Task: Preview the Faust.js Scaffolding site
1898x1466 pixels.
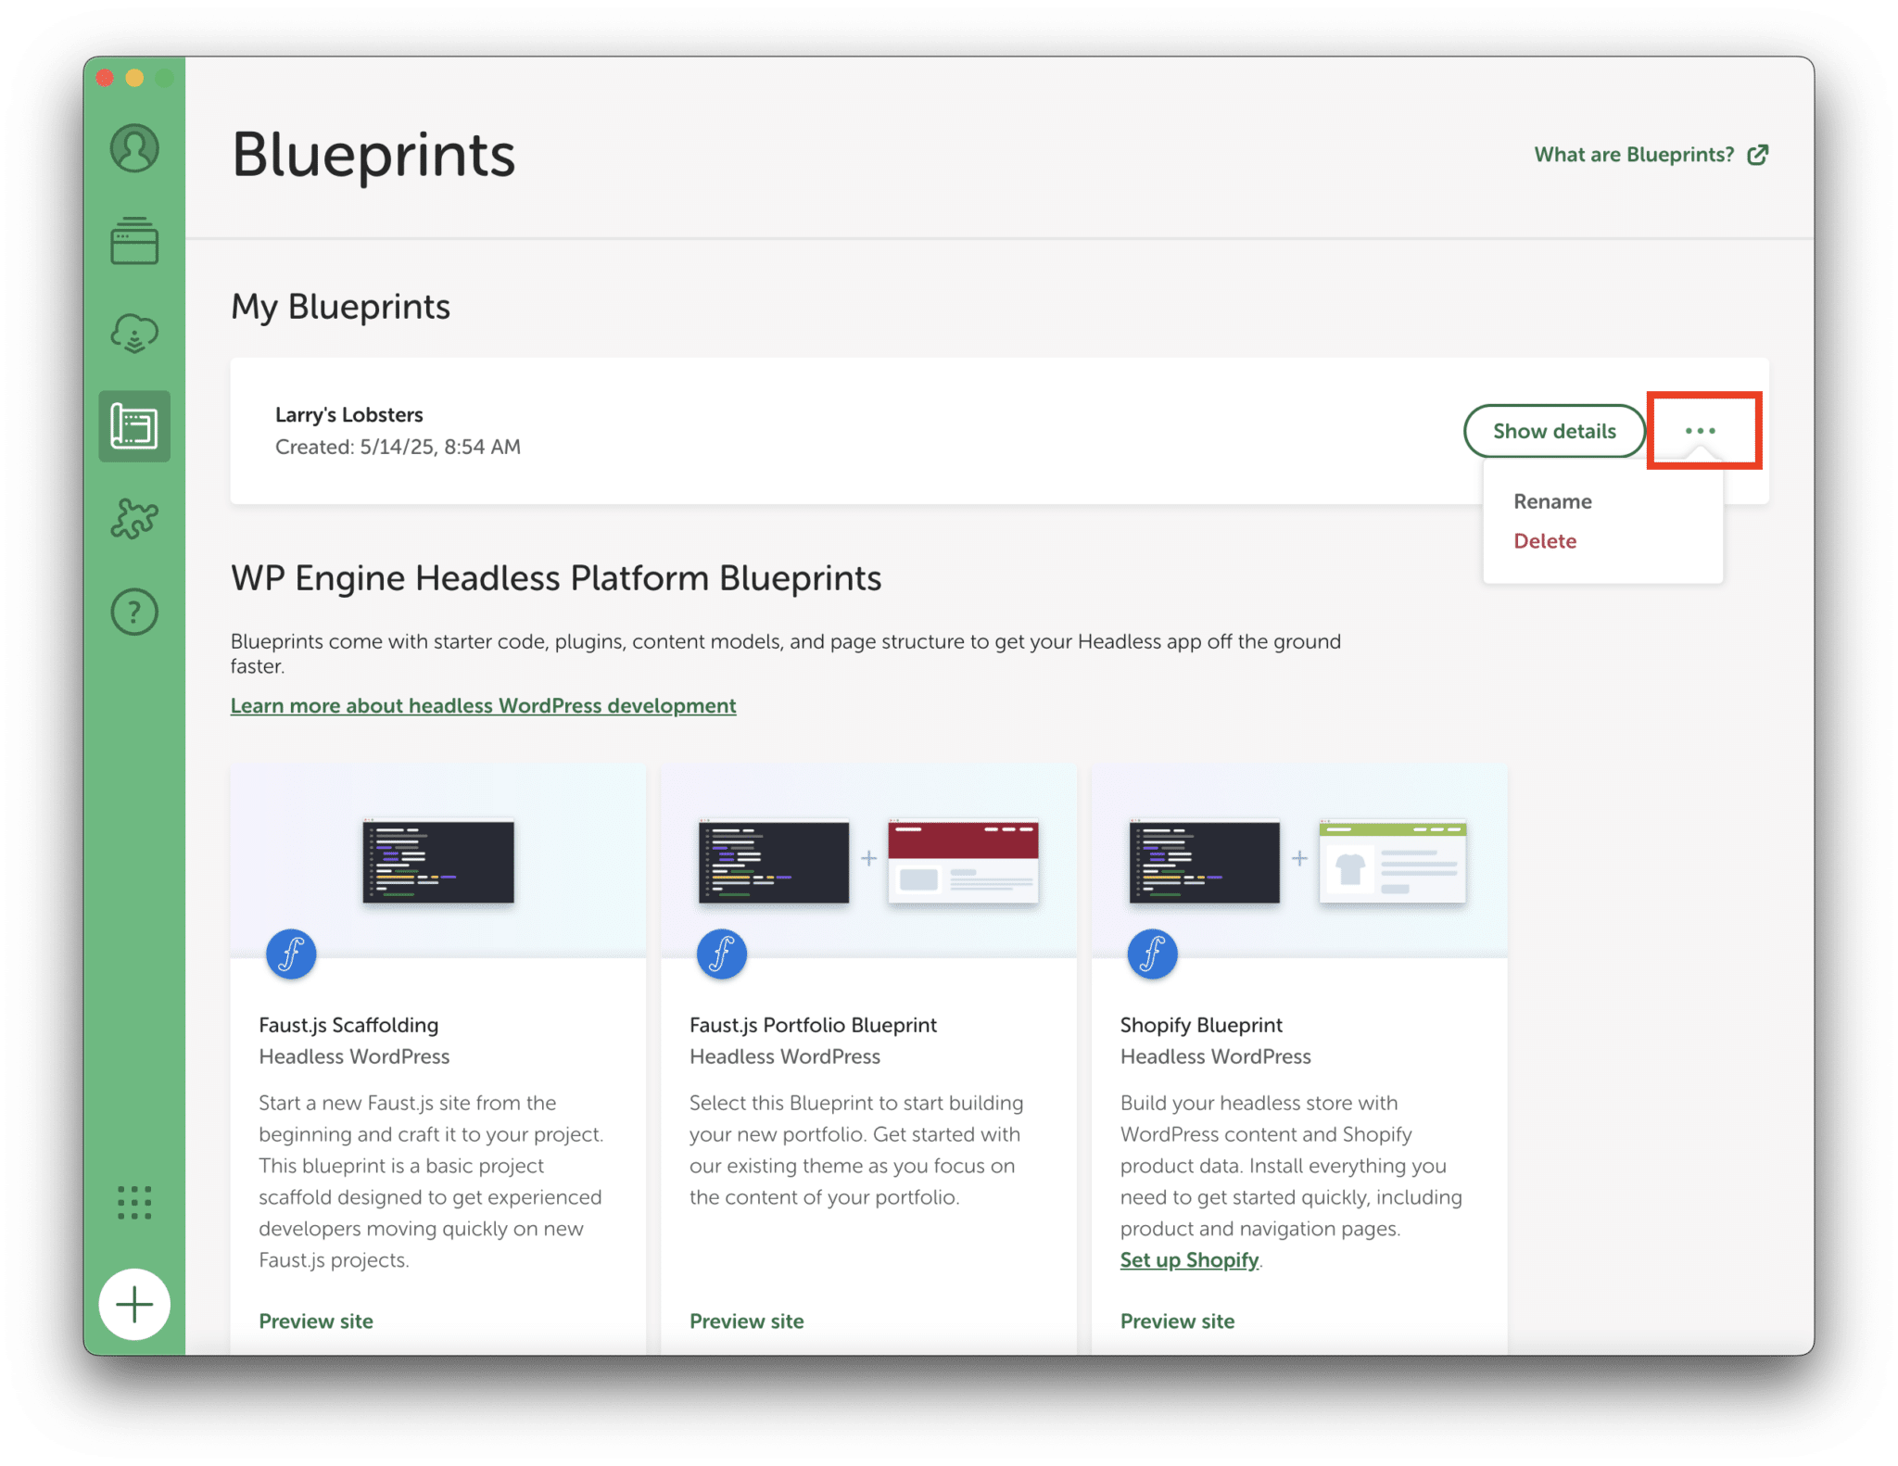Action: 315,1321
